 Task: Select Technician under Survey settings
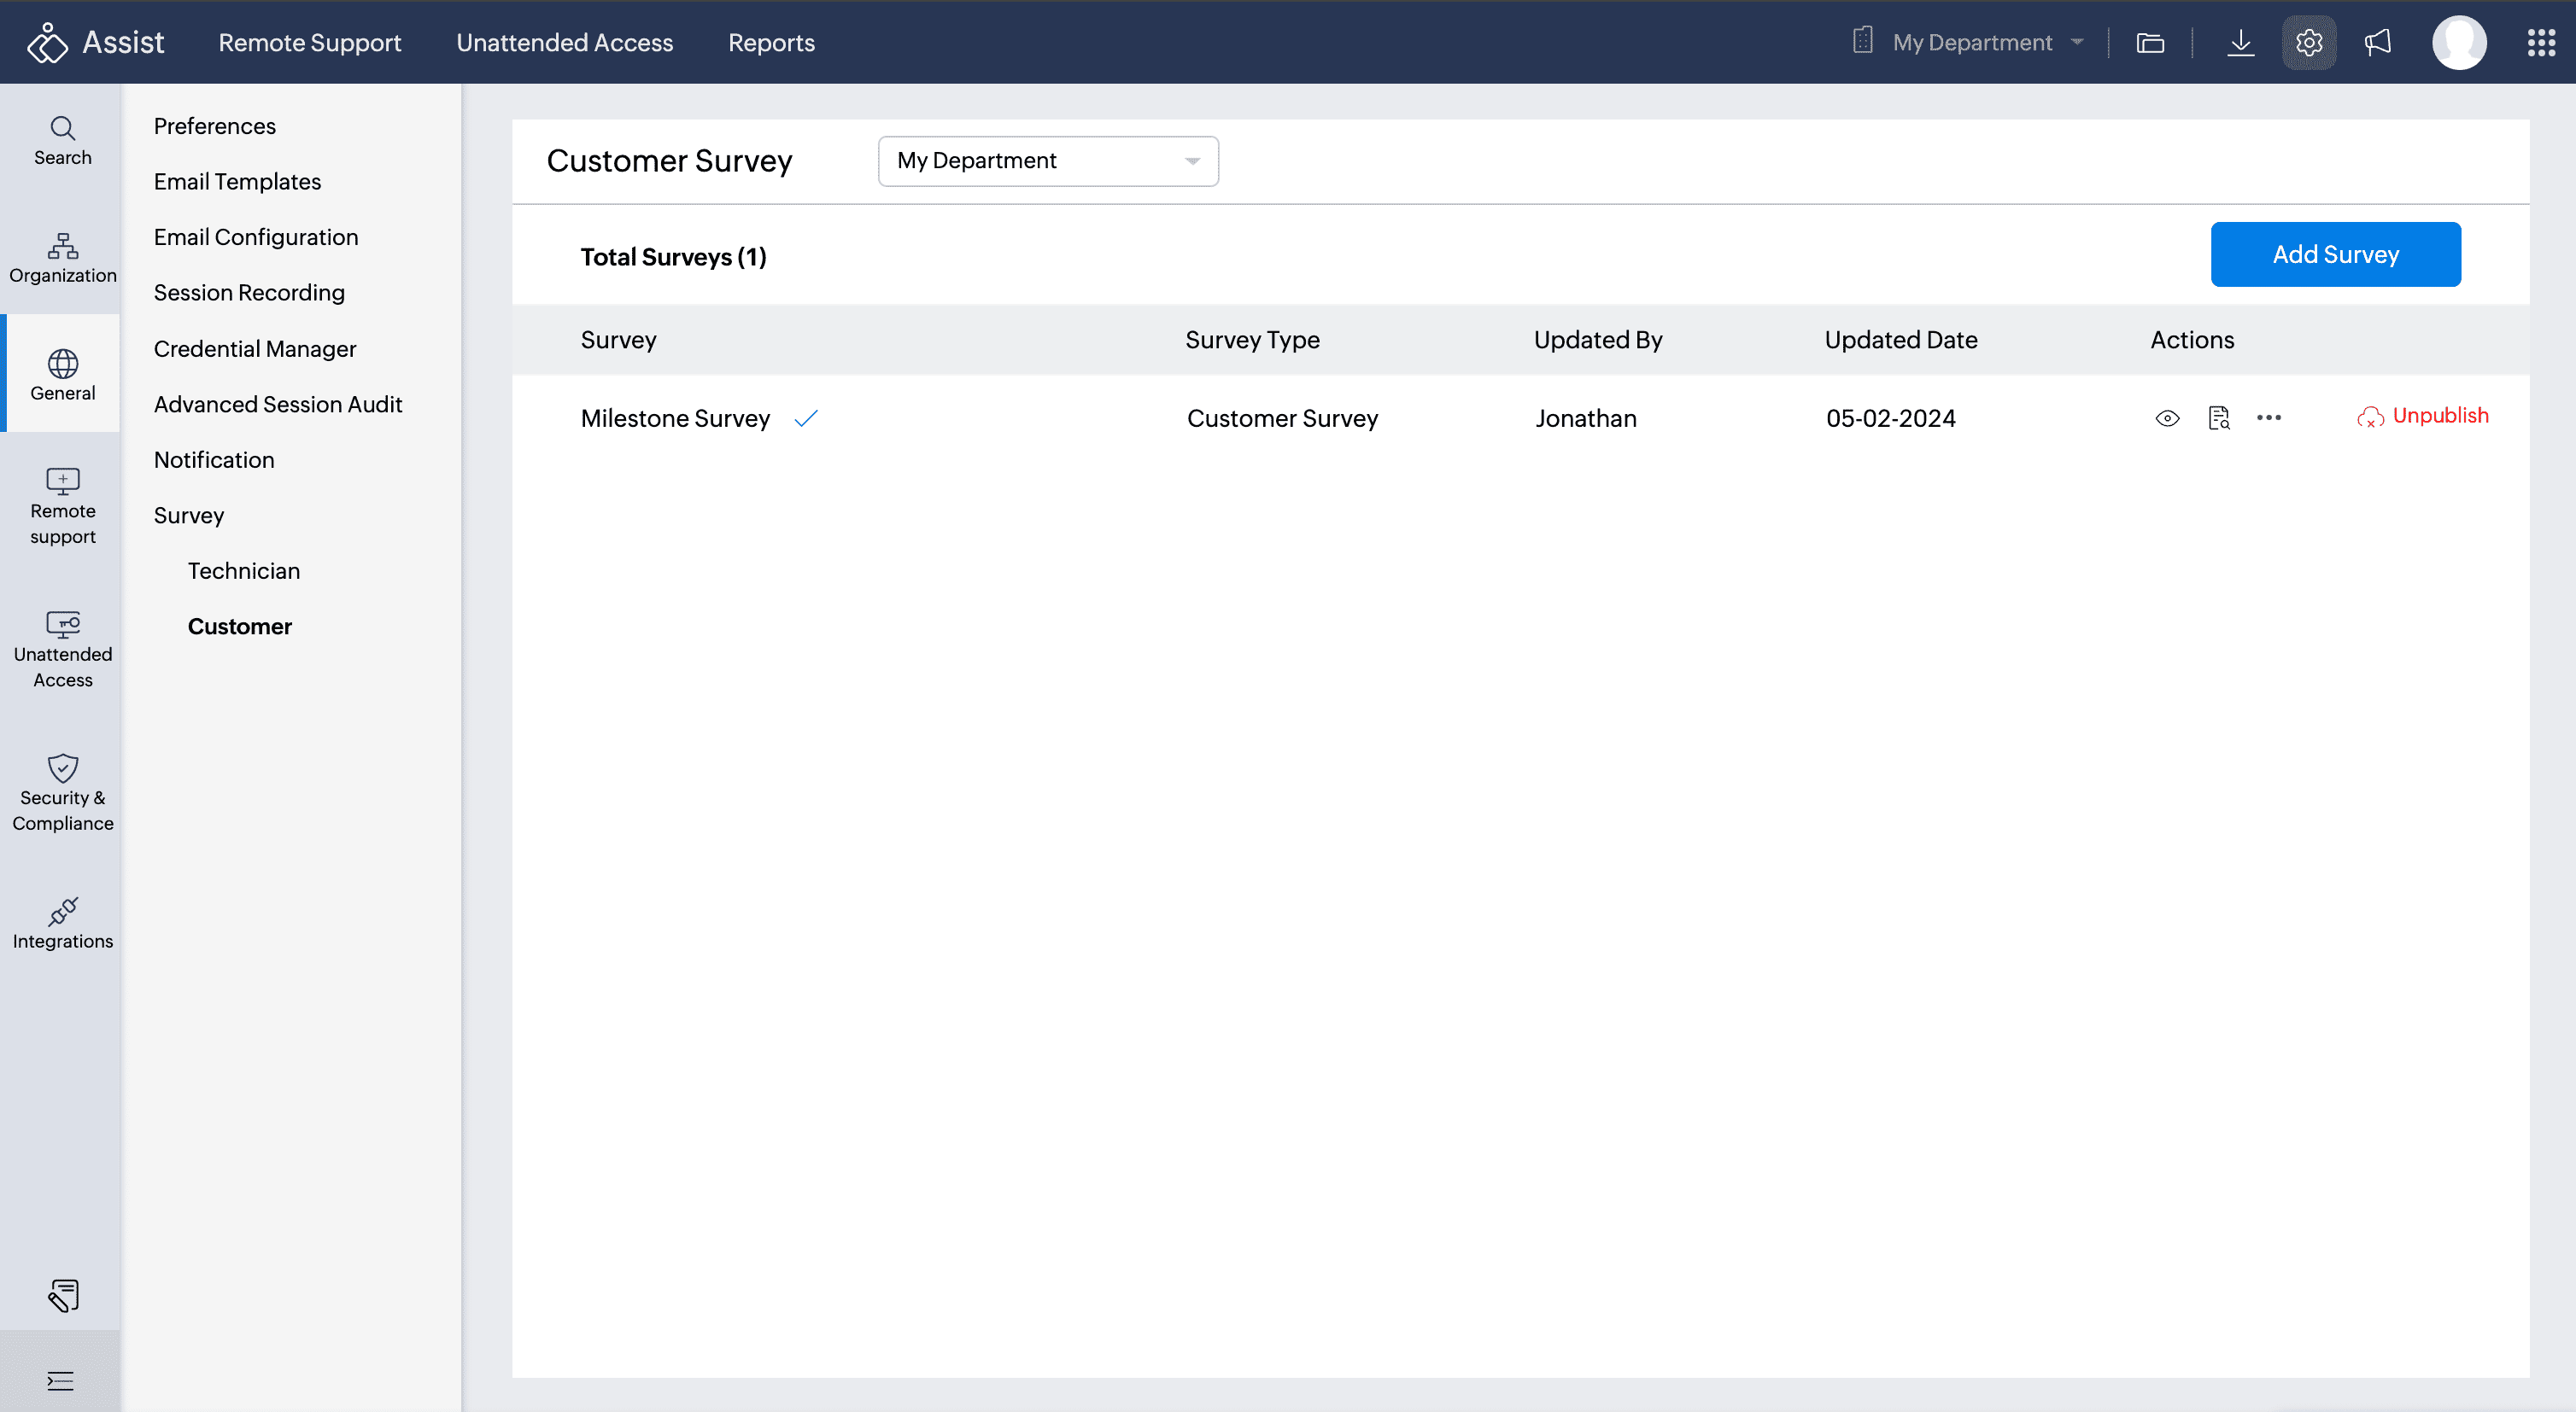click(x=243, y=570)
